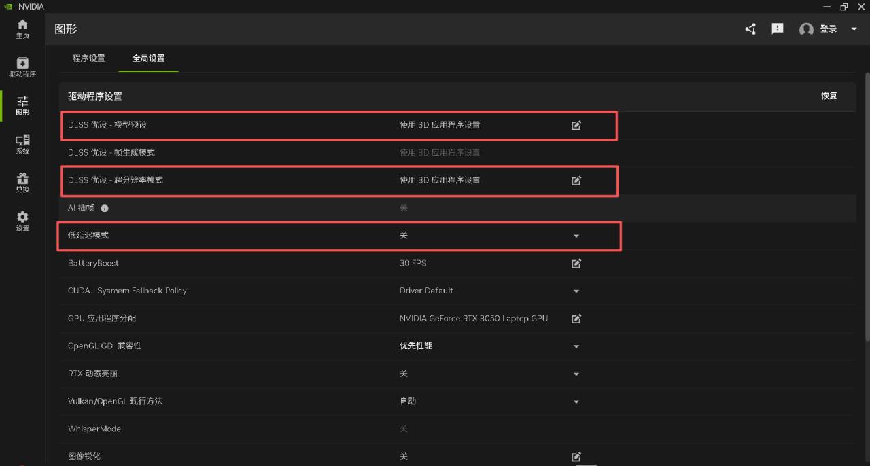This screenshot has width=870, height=466.
Task: Click the user avatar icon
Action: tap(806, 29)
